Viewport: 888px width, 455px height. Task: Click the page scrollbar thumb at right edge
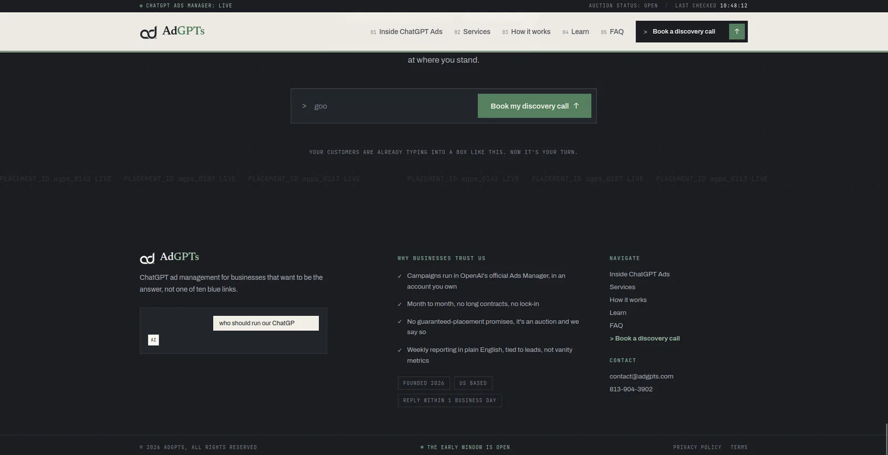[x=886, y=438]
